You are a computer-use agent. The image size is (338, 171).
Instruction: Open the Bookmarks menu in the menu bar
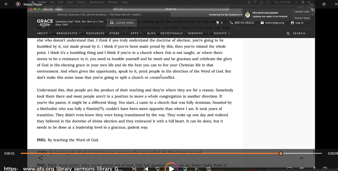tap(97, 2)
